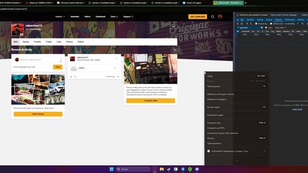This screenshot has height=173, width=308.
Task: Enable the Preserve log checkbox
Action: coord(256,24)
